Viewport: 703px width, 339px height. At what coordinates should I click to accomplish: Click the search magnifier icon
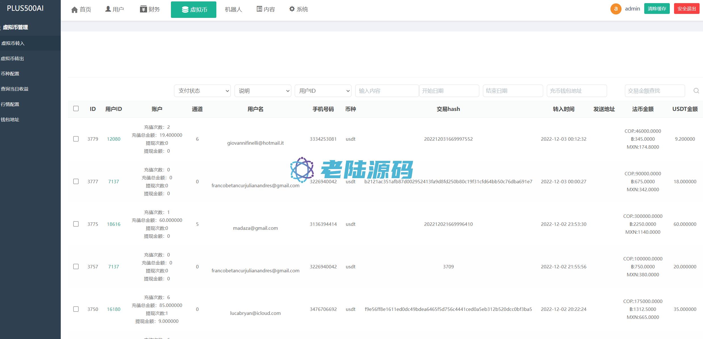696,91
